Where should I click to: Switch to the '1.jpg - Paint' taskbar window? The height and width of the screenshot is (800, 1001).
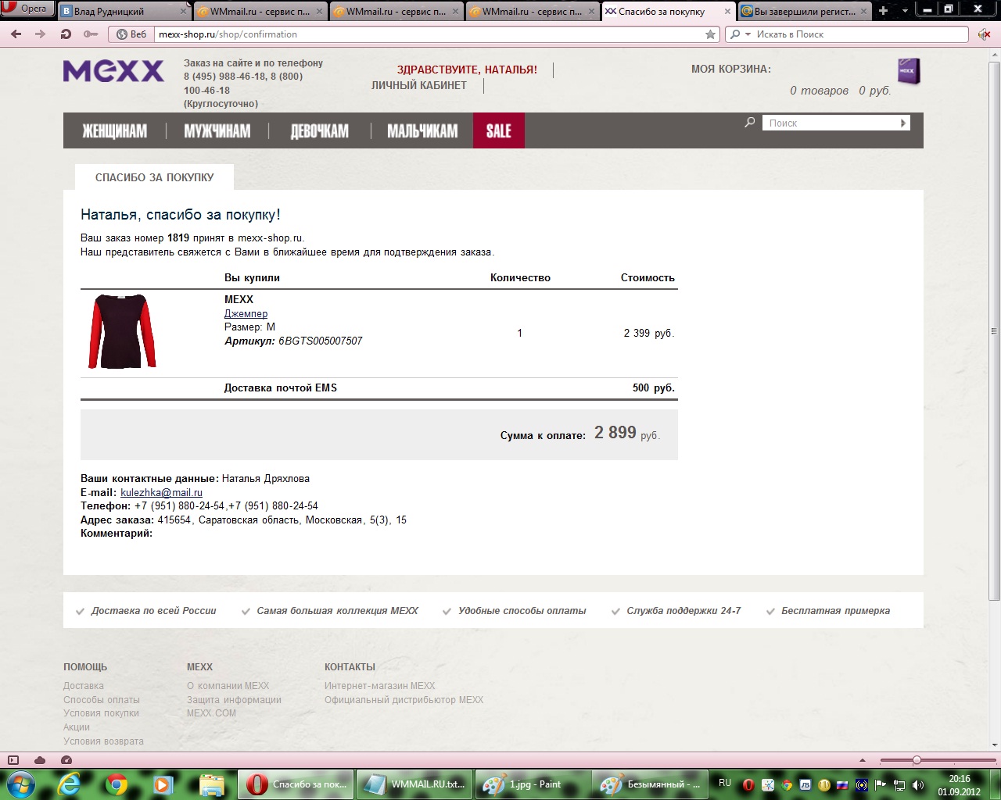pyautogui.click(x=532, y=784)
